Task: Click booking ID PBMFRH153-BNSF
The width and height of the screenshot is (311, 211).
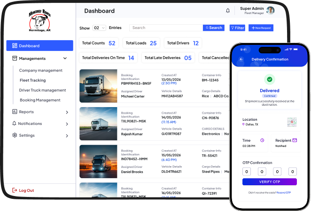Action: [136, 83]
